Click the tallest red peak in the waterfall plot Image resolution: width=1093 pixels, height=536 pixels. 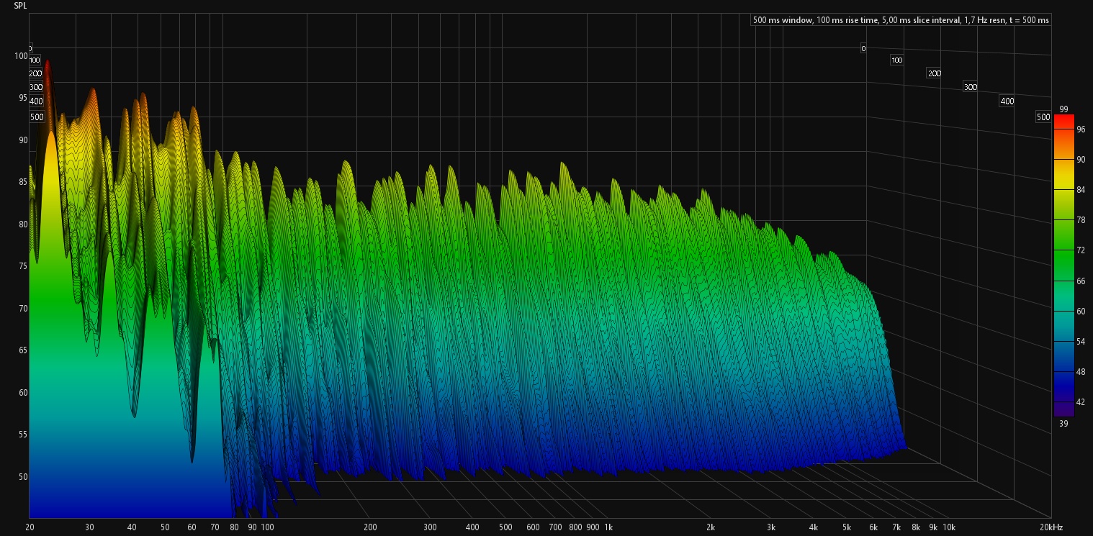click(x=48, y=65)
